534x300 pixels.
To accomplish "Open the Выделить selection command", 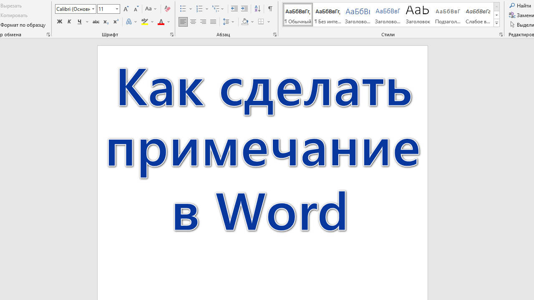I will pos(521,25).
